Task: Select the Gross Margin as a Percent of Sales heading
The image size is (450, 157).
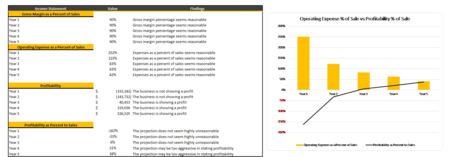Action: (51, 14)
